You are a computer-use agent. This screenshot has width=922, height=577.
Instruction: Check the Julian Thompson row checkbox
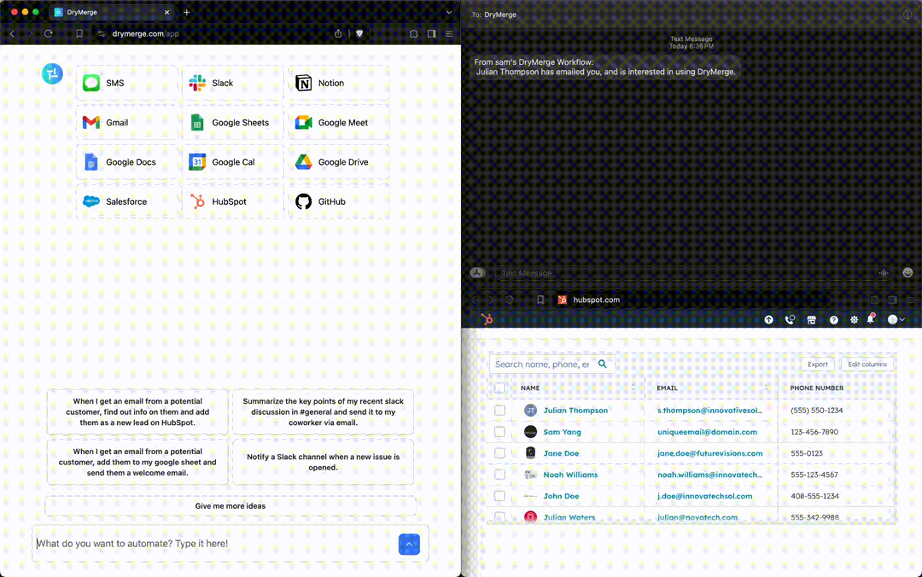[x=499, y=410]
